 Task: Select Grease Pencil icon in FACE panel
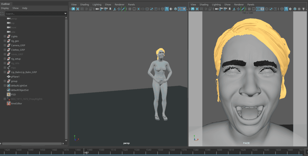[243, 9]
